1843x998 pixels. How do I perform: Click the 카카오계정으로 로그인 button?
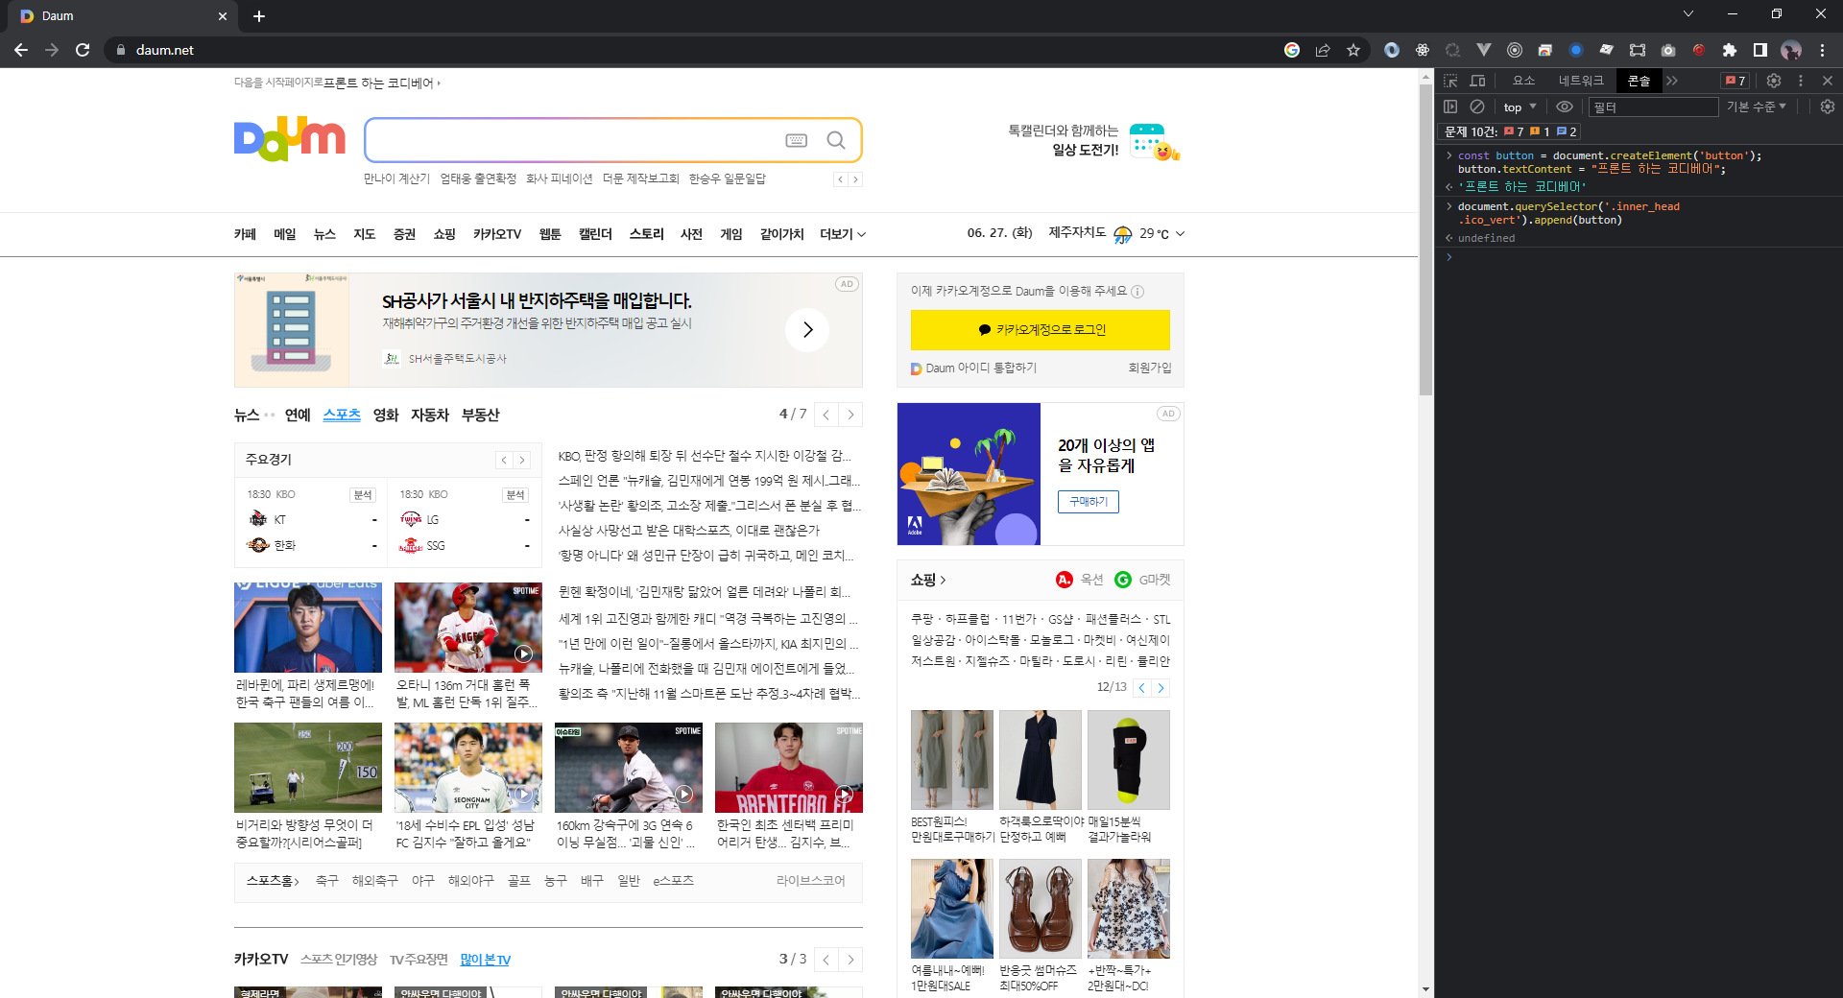click(x=1041, y=330)
